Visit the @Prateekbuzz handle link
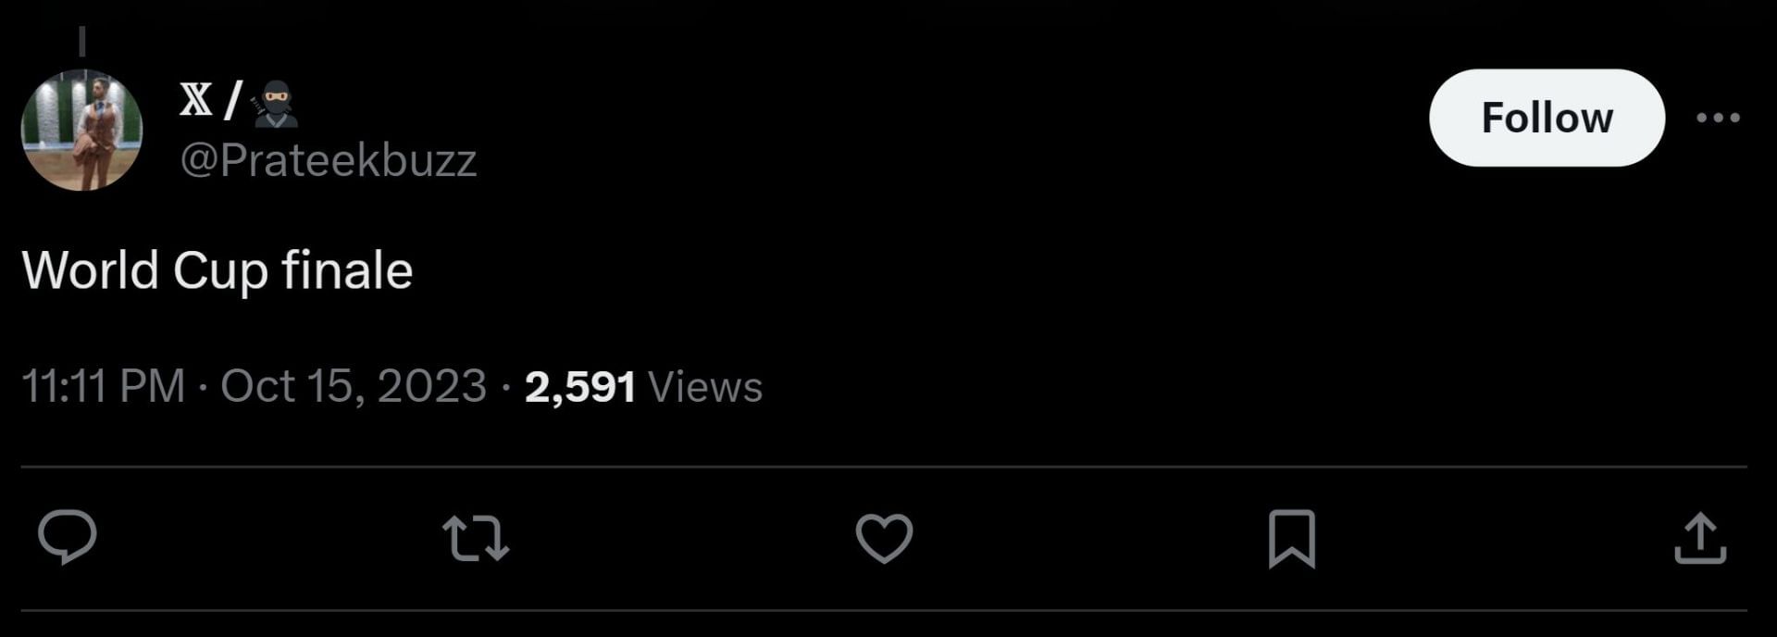This screenshot has height=637, width=1777. pyautogui.click(x=328, y=160)
